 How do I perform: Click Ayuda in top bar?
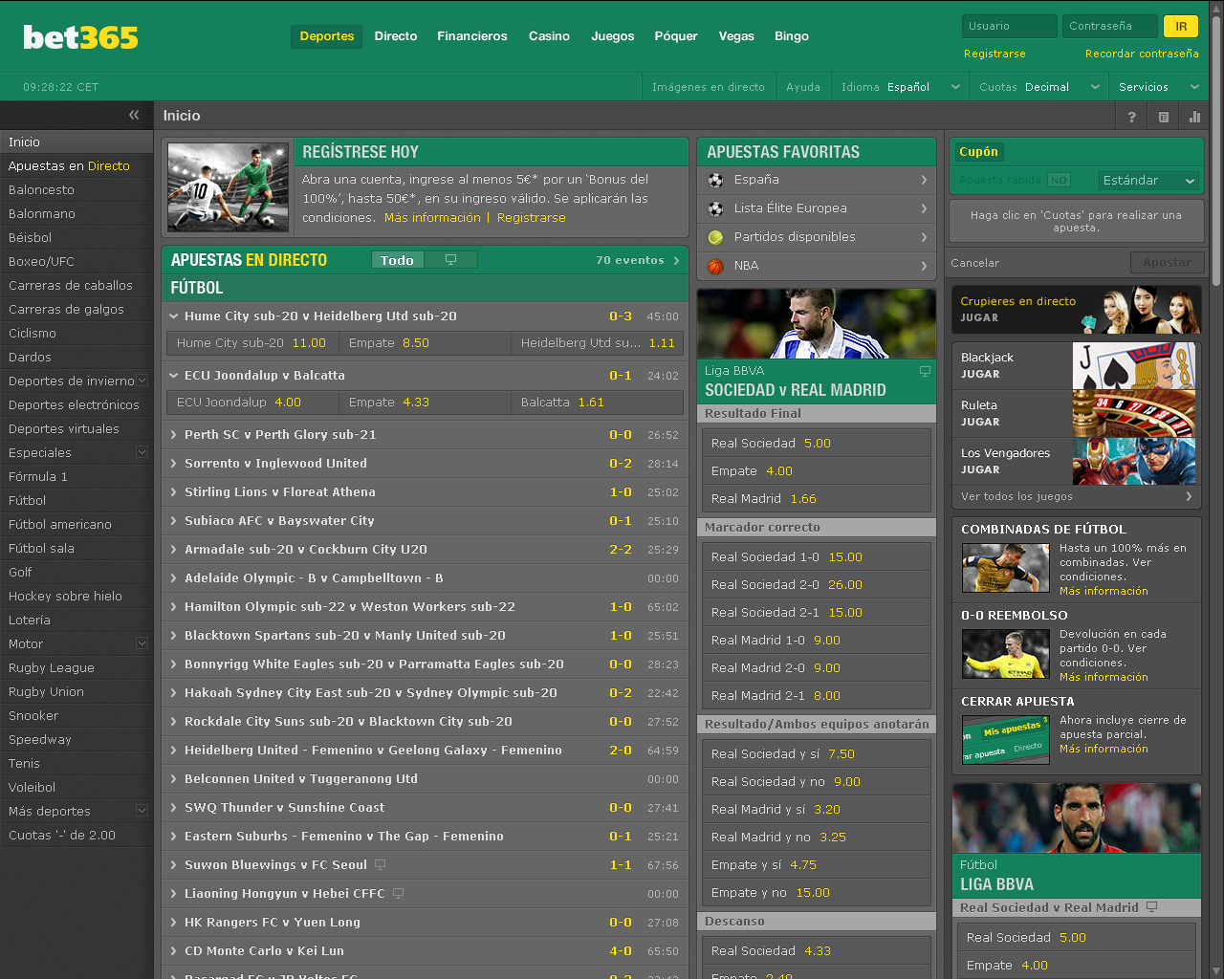pos(803,87)
